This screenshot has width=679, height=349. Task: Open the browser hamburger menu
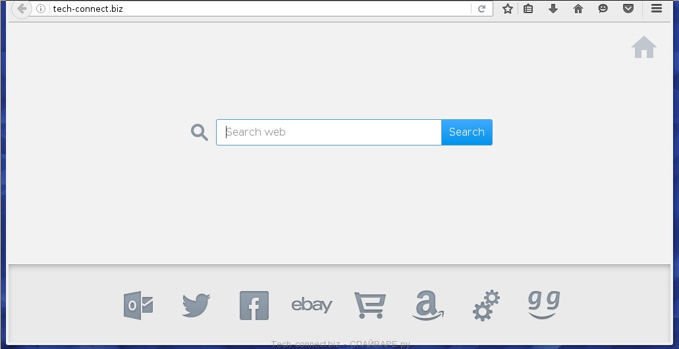coord(657,8)
